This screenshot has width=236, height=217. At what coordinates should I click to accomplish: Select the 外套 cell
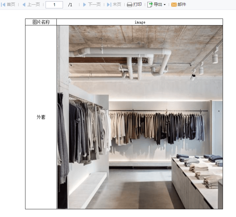(x=41, y=117)
